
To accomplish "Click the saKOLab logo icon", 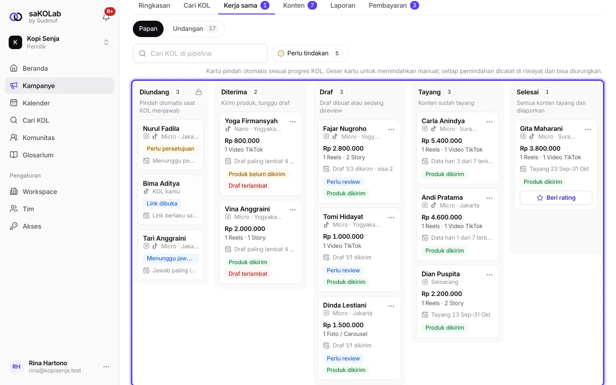I will click(x=16, y=17).
